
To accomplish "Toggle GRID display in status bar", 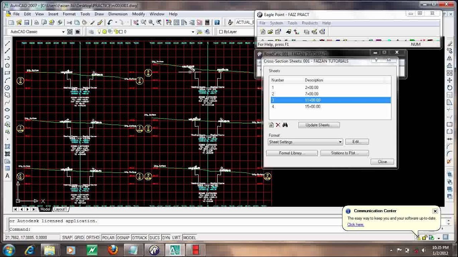I will (x=79, y=238).
